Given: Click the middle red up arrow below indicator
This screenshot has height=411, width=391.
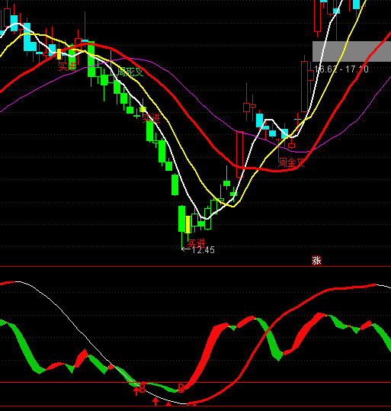Looking at the screenshot, I should point(155,402).
